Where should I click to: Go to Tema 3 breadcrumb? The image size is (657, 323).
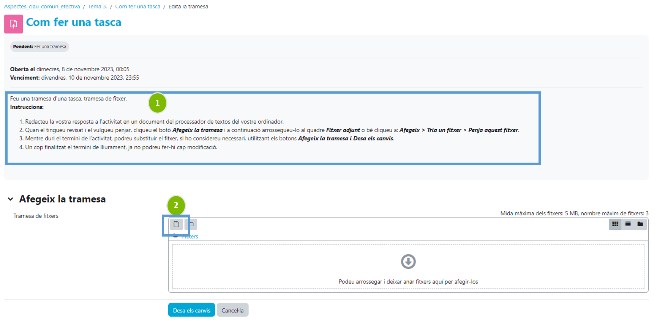(x=98, y=6)
